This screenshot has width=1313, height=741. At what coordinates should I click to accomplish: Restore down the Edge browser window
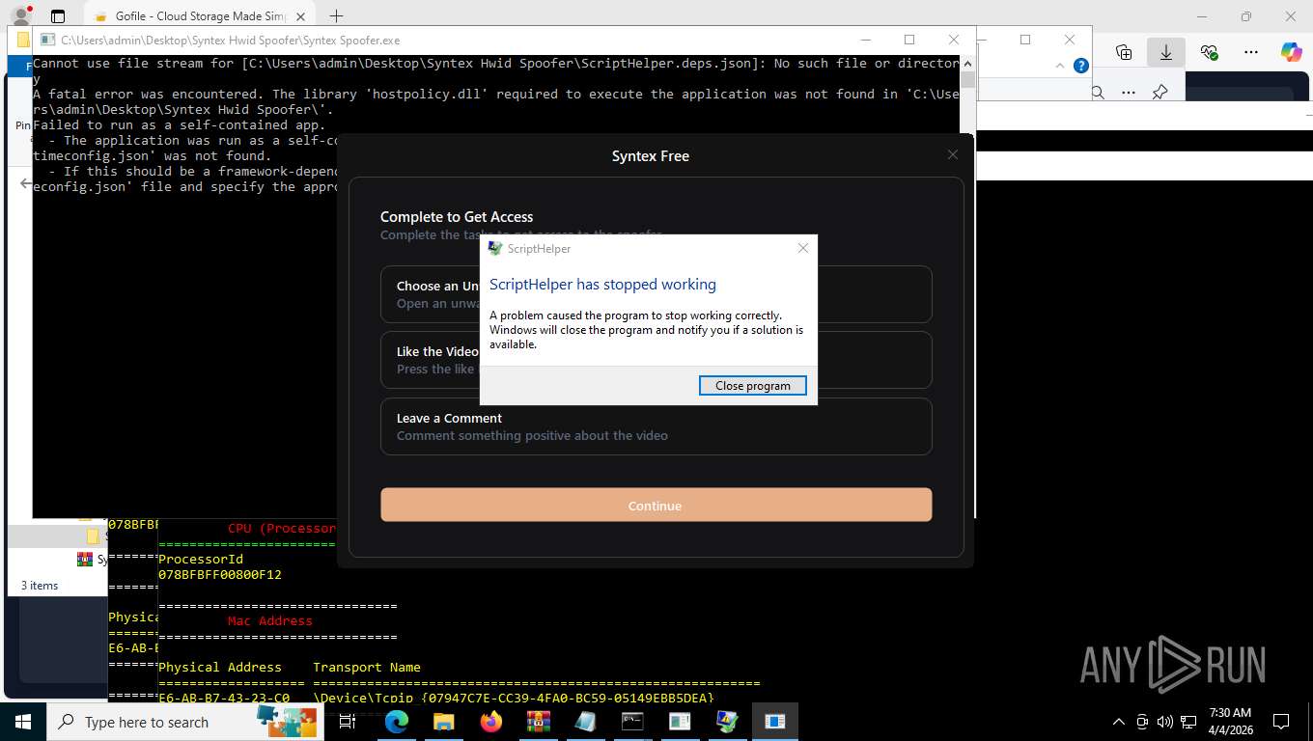(1246, 16)
